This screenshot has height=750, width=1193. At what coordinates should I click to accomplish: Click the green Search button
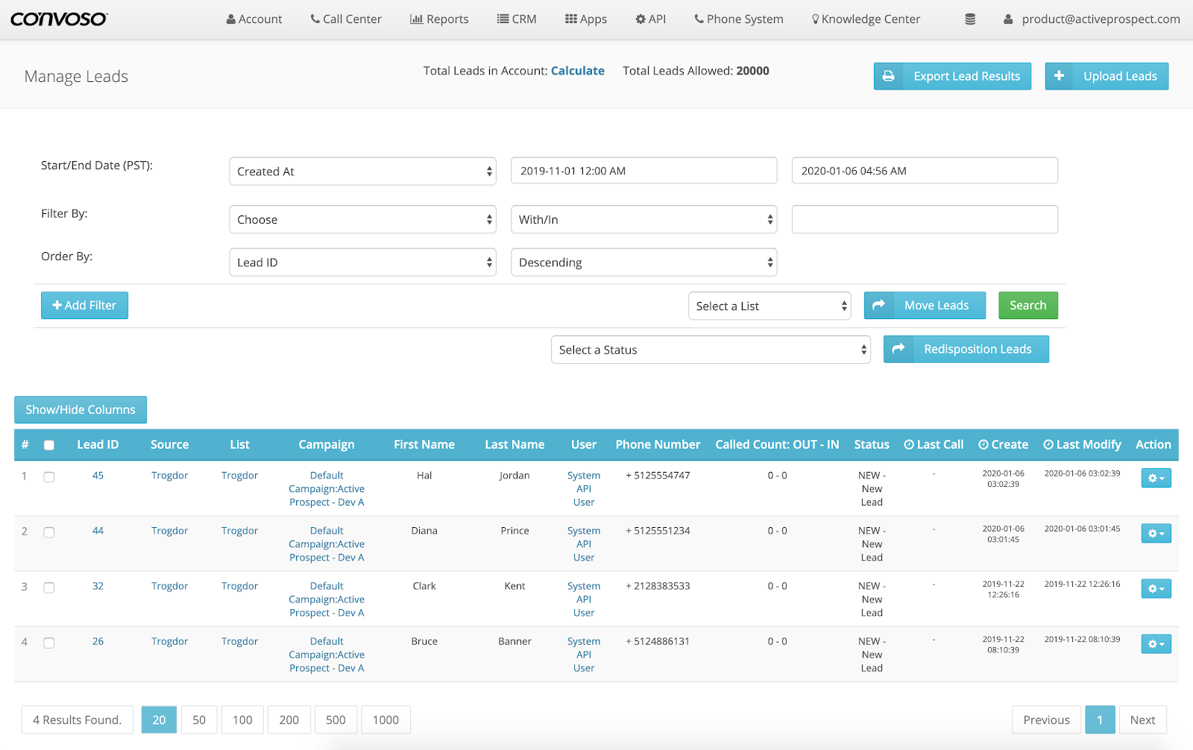point(1028,305)
